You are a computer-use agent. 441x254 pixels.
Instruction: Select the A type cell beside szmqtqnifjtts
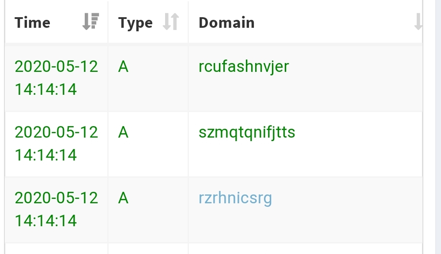click(x=123, y=132)
